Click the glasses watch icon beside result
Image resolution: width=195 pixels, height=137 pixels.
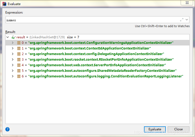(14, 37)
